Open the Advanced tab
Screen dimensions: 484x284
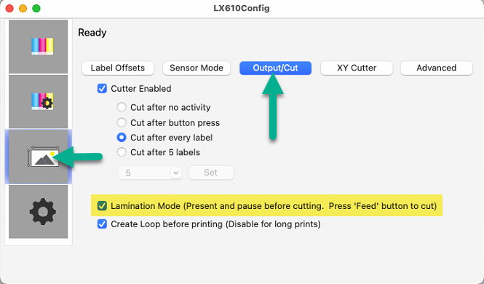(436, 68)
